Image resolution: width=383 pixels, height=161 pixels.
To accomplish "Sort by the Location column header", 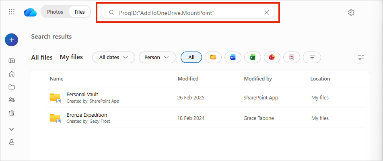I will coord(320,78).
